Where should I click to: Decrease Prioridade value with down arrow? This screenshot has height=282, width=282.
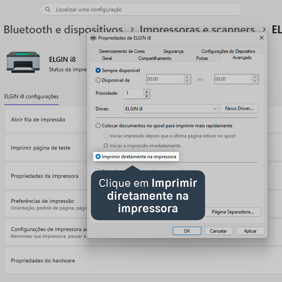147,96
